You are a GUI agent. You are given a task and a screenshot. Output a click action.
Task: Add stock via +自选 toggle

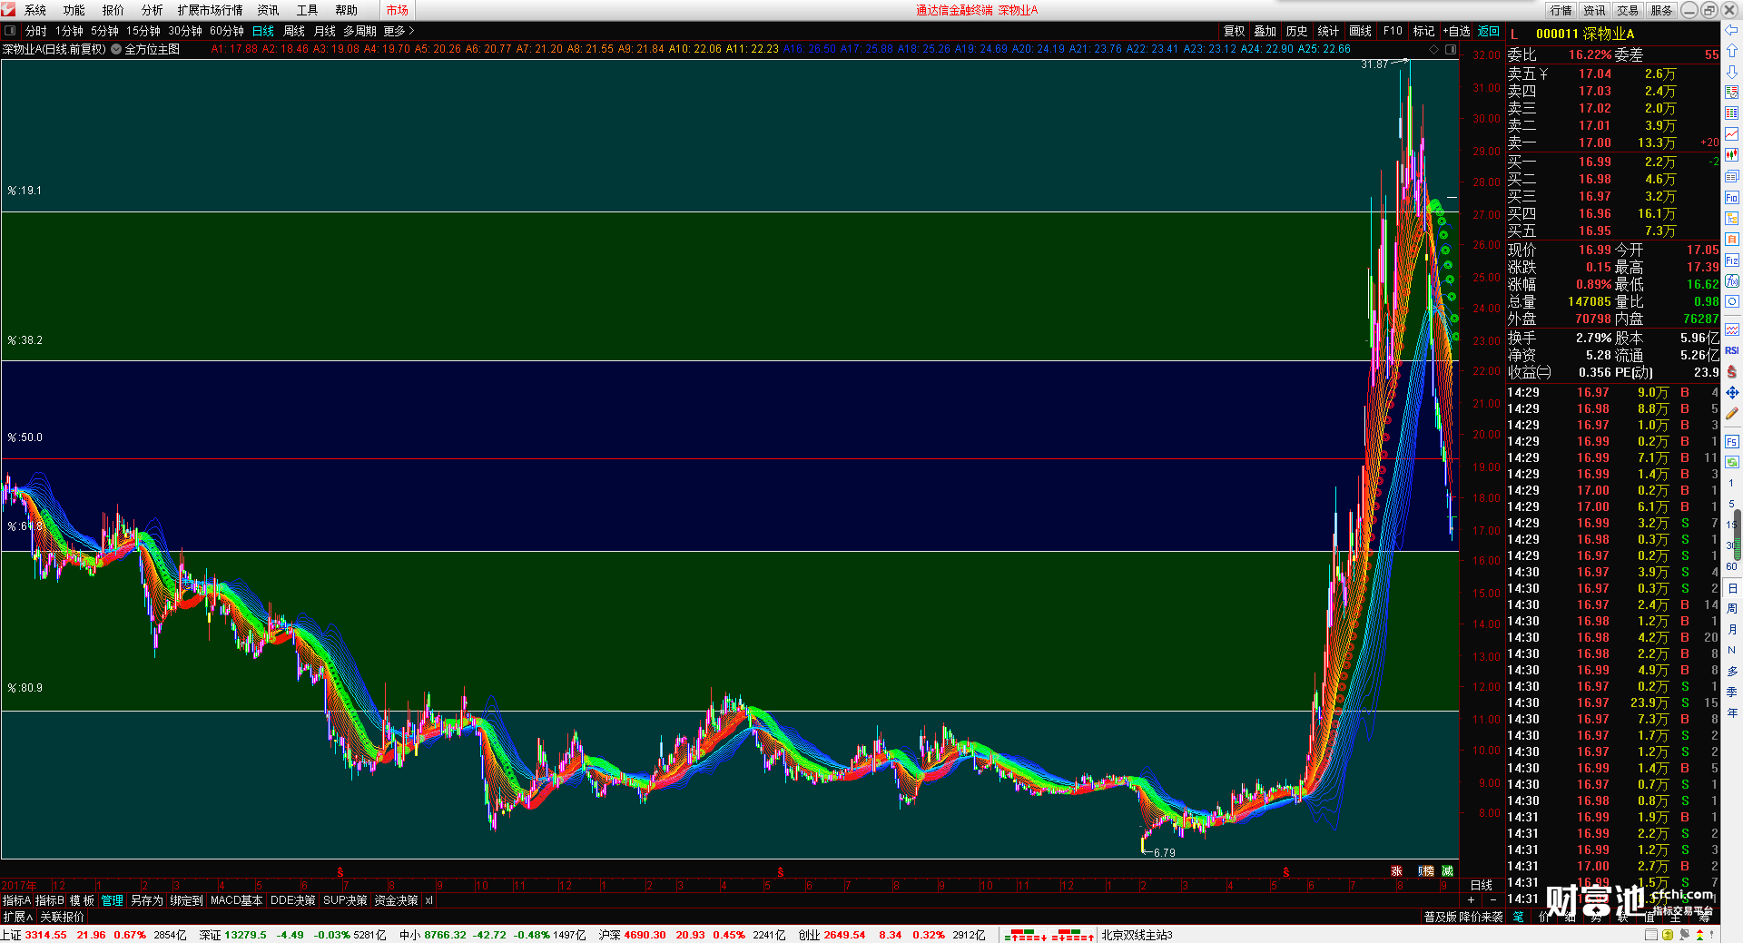pyautogui.click(x=1456, y=31)
